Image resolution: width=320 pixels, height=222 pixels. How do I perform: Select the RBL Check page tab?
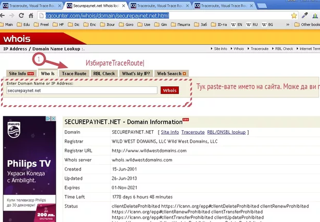[104, 74]
